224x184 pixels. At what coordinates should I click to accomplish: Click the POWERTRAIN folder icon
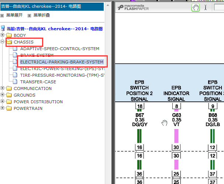tap(9, 108)
